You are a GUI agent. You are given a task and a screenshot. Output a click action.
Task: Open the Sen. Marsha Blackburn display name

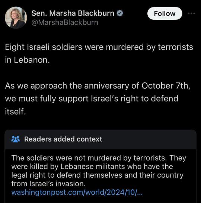73,13
